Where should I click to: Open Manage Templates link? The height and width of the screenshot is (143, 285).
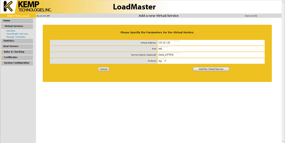click(x=16, y=37)
